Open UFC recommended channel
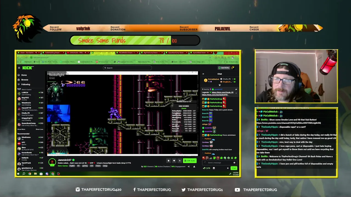Viewport: 351px width, 197px height. (x=30, y=143)
